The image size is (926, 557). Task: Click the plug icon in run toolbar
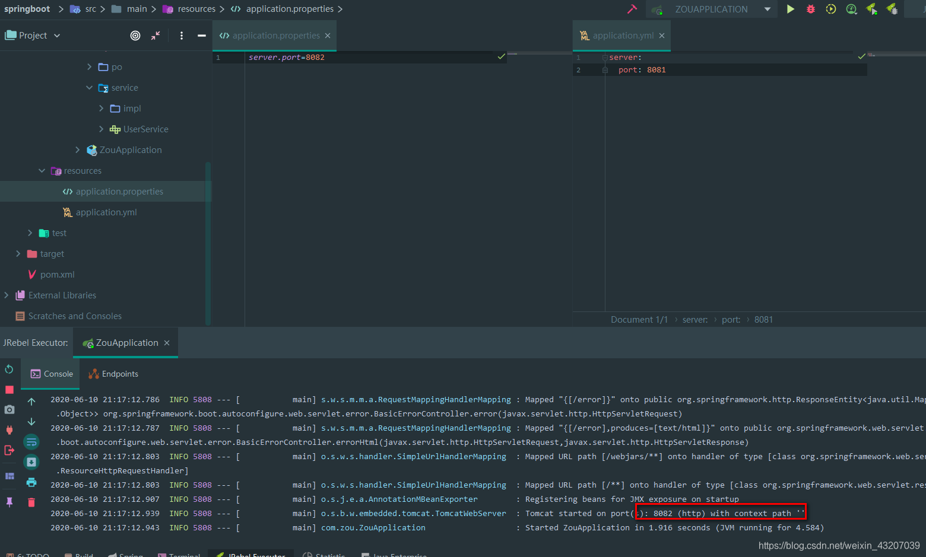click(x=9, y=430)
